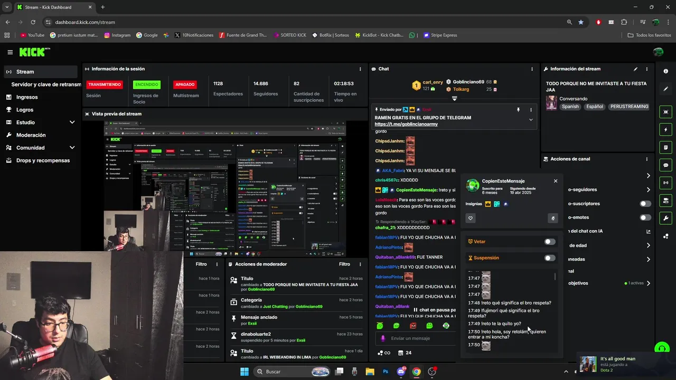Expand the pinned message chevron

[x=531, y=120]
